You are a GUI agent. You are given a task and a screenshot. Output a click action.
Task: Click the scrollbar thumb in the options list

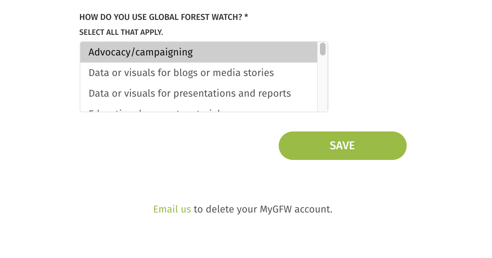pyautogui.click(x=322, y=49)
